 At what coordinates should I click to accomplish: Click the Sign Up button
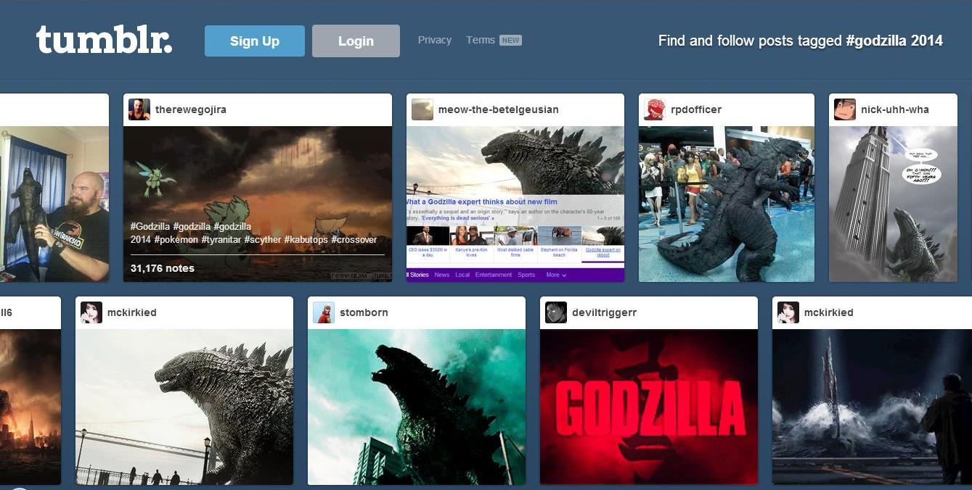pos(255,41)
